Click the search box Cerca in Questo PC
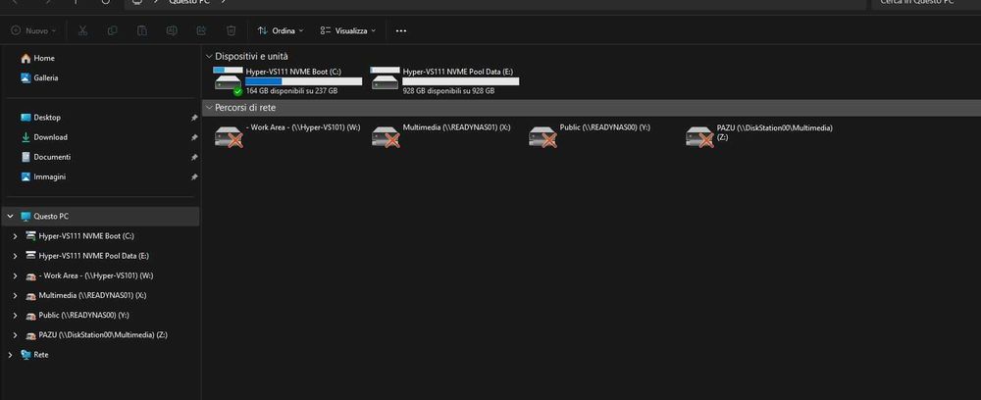Viewport: 981px width, 400px height. (926, 3)
